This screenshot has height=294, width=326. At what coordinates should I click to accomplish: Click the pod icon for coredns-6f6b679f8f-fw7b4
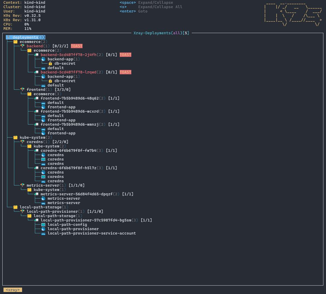[37, 150]
